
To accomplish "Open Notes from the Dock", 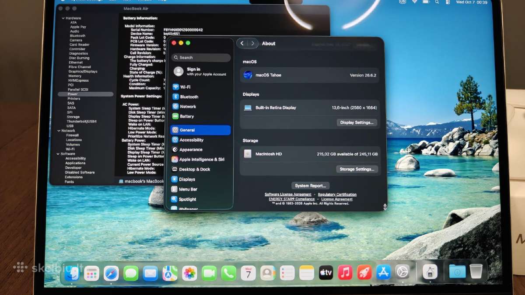I will [x=307, y=274].
